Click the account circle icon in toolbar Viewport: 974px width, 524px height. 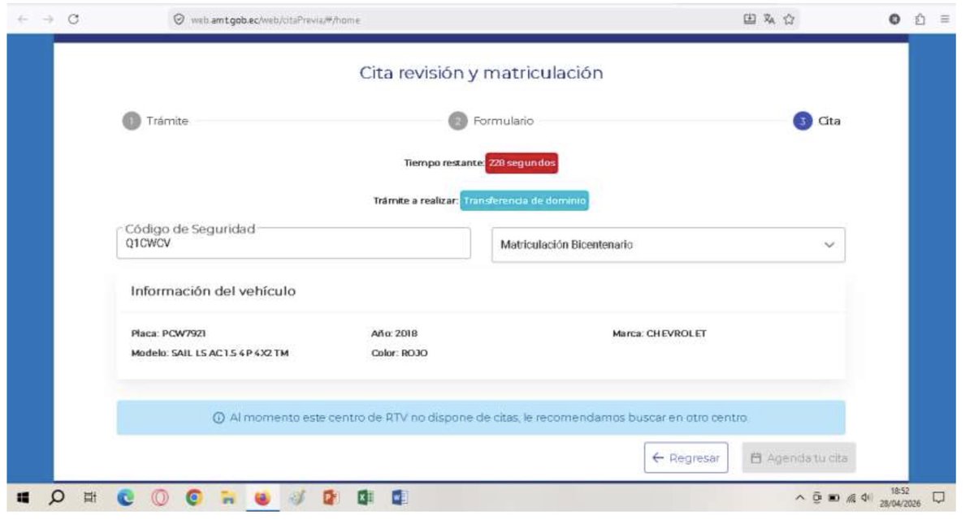point(894,19)
